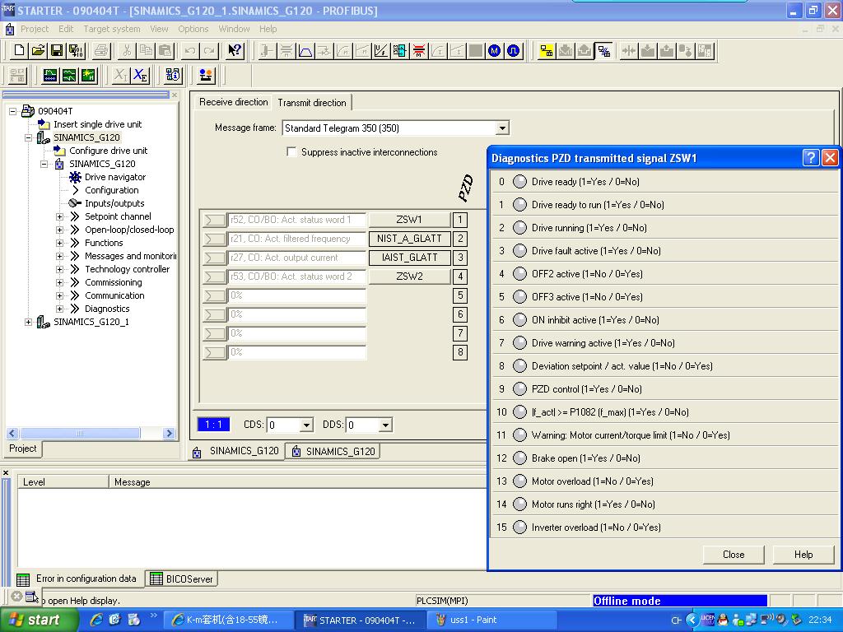The image size is (843, 632).
Task: Expand Open-loop/closed-loop tree node
Action: tap(59, 230)
